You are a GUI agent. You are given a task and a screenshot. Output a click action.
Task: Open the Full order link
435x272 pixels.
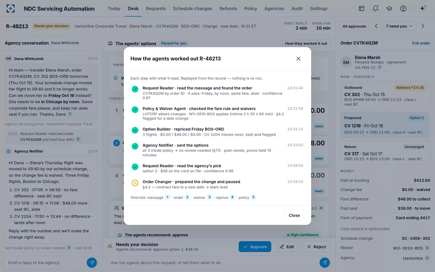click(x=421, y=43)
